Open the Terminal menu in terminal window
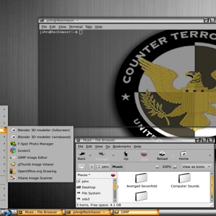 point(76,27)
